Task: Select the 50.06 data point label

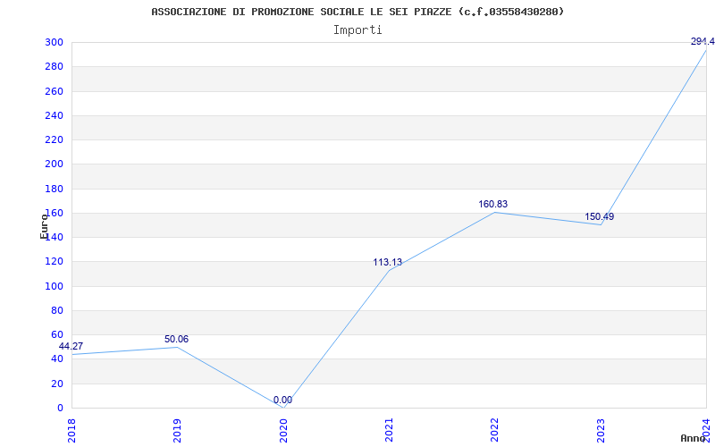Action: [176, 340]
